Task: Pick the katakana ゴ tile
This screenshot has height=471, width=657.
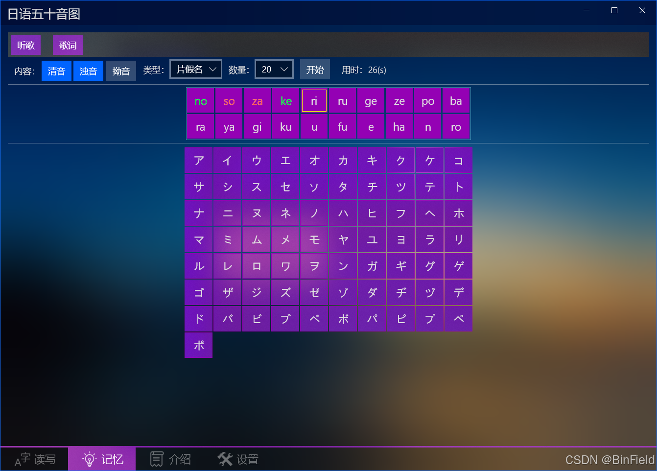Action: click(199, 292)
